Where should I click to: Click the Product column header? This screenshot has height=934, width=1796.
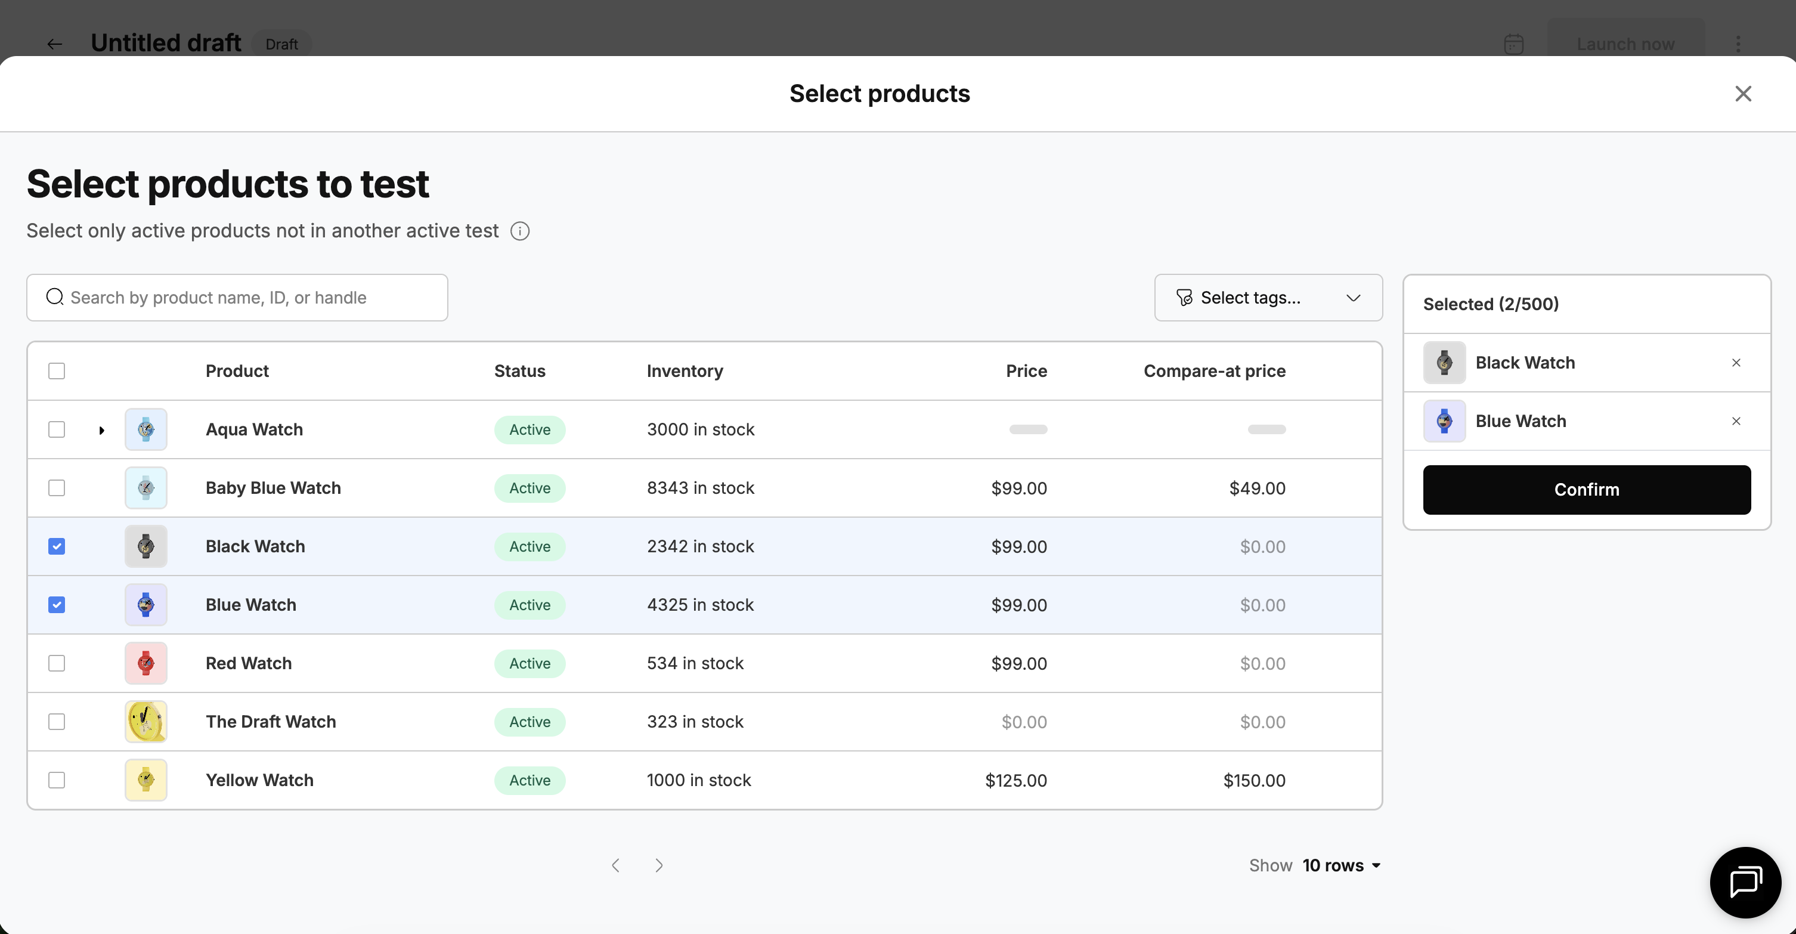(237, 371)
